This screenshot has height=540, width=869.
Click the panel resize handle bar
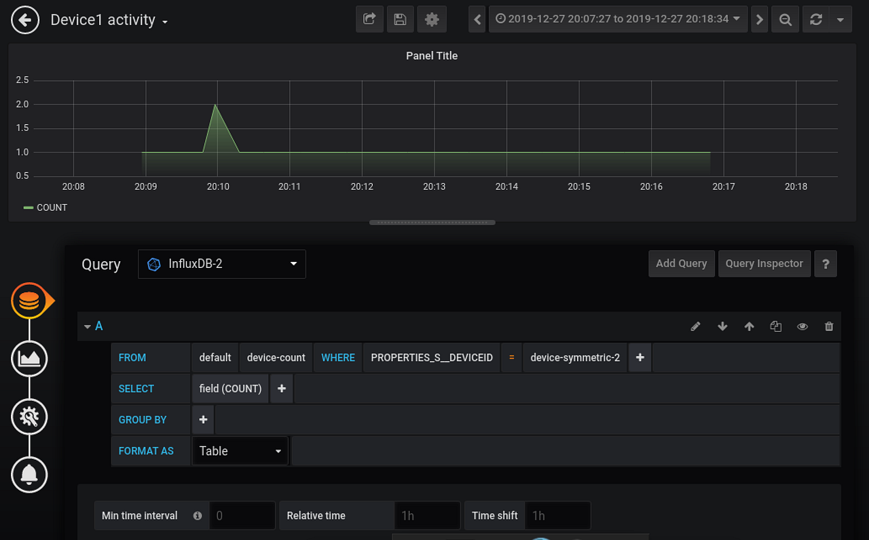click(x=432, y=223)
